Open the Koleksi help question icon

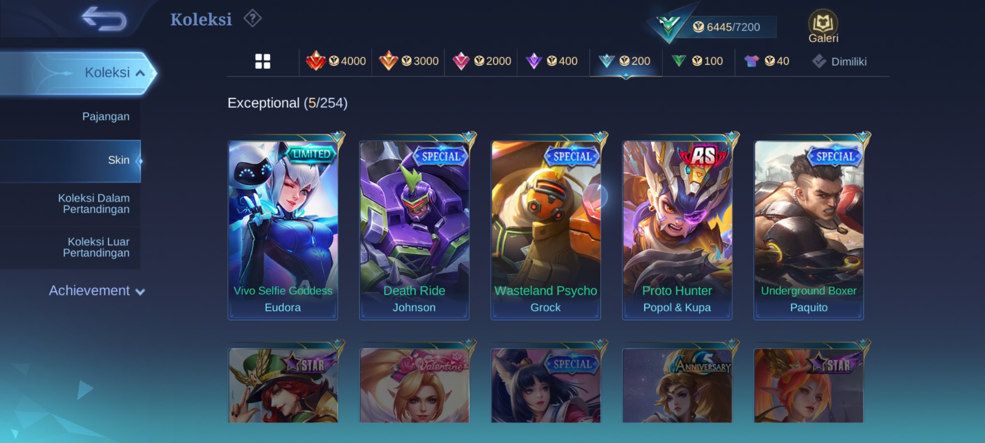click(x=252, y=18)
